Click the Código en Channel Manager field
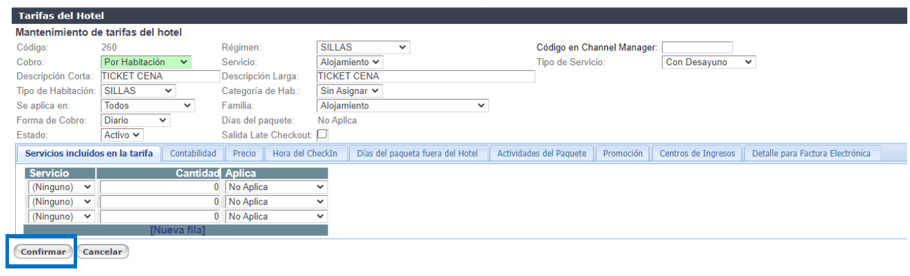Image resolution: width=910 pixels, height=276 pixels. point(697,47)
